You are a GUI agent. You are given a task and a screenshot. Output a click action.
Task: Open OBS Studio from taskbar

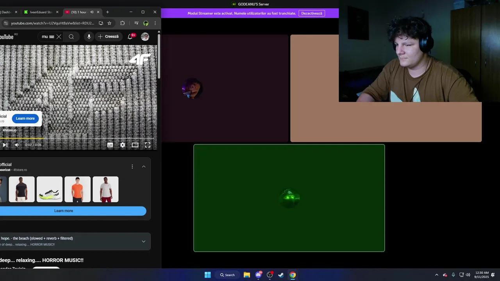270,275
